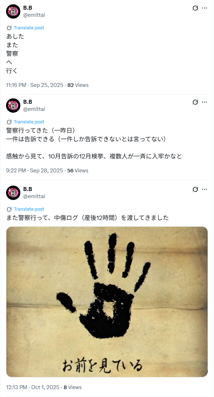The width and height of the screenshot is (214, 397).
Task: Open the 12:13 PM Oct 1, 2025 timestamp
Action: 32,387
